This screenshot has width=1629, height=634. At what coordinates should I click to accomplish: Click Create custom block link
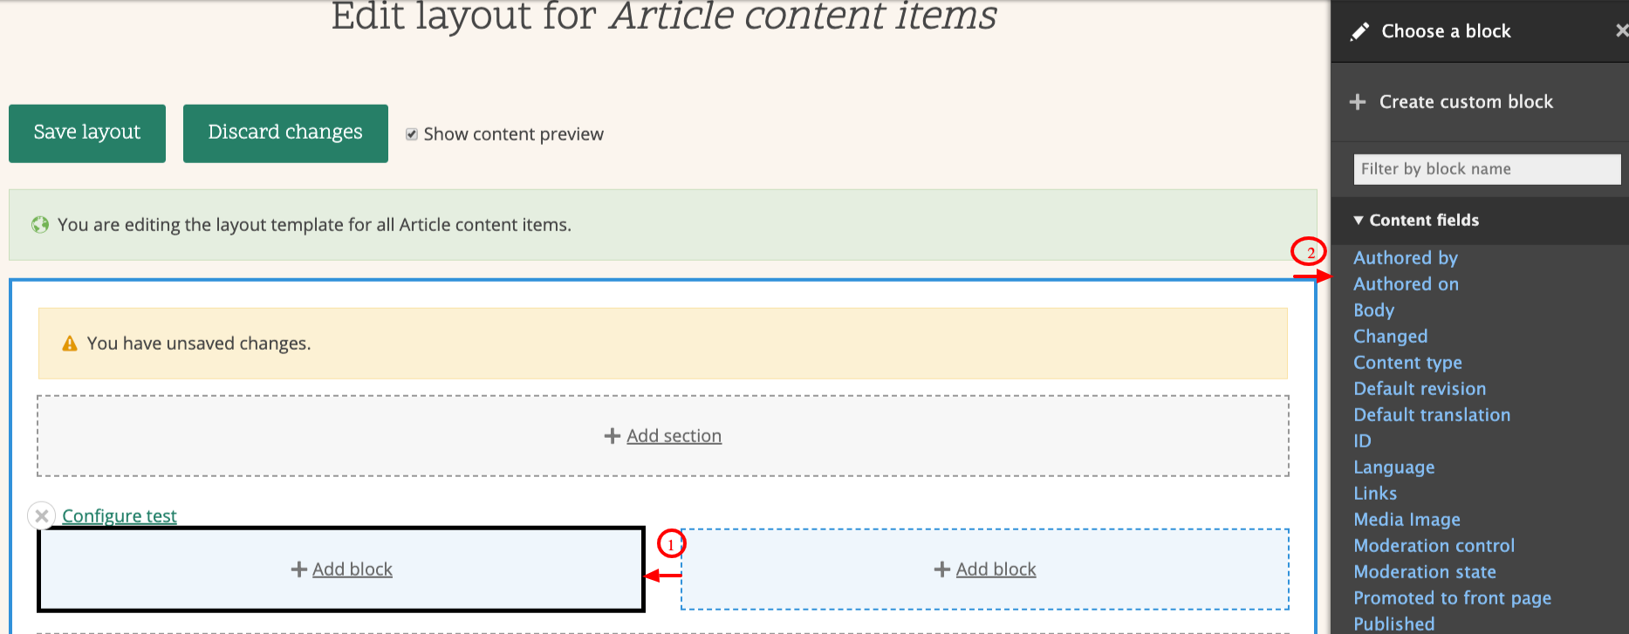pos(1466,102)
